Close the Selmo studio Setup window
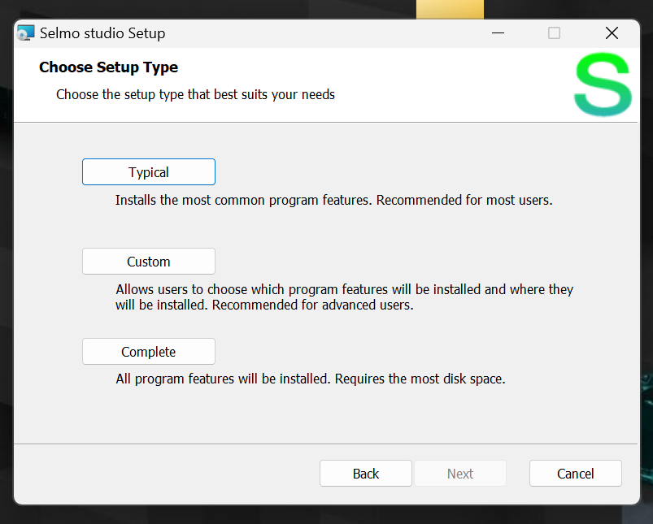 [x=612, y=32]
